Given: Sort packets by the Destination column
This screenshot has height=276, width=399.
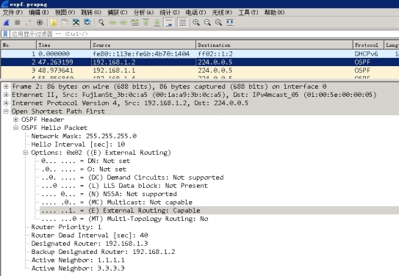Looking at the screenshot, I should [x=274, y=45].
